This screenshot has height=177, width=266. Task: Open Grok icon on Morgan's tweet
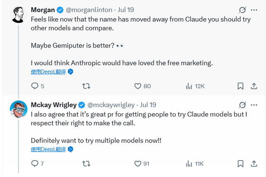242,10
